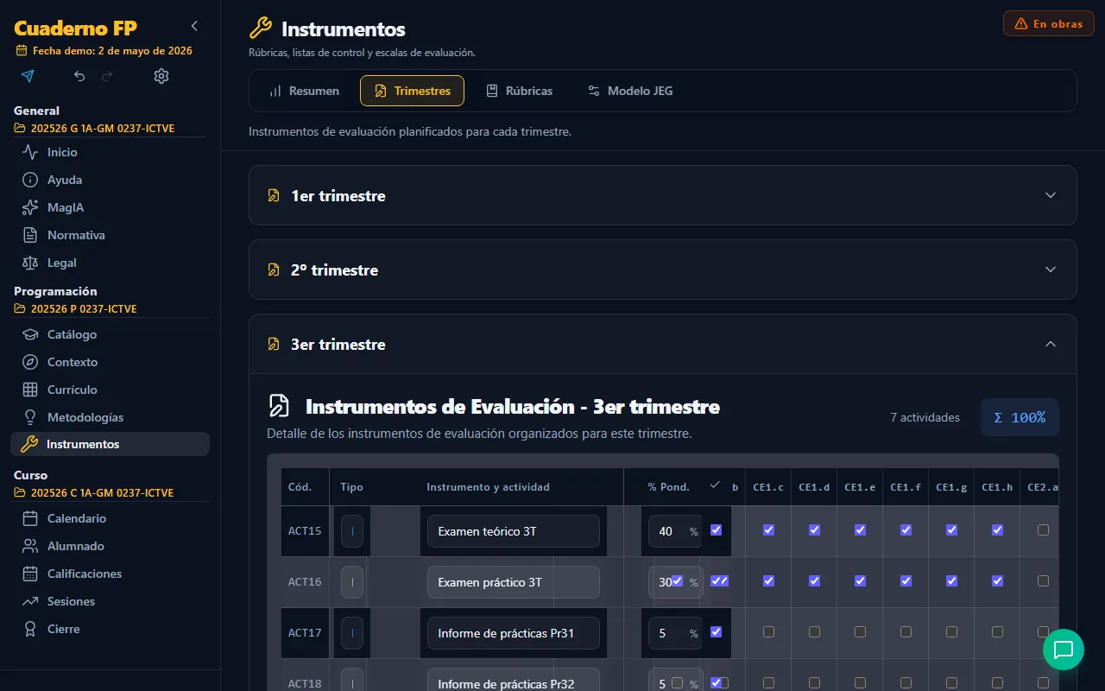The width and height of the screenshot is (1105, 691).
Task: Go to Calificaciones in the sidebar
Action: pos(110,574)
